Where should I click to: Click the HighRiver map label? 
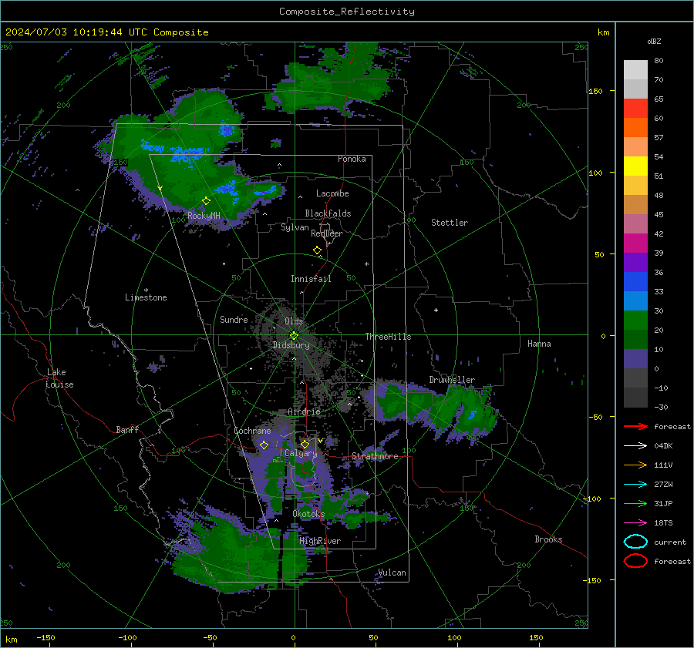tap(320, 541)
